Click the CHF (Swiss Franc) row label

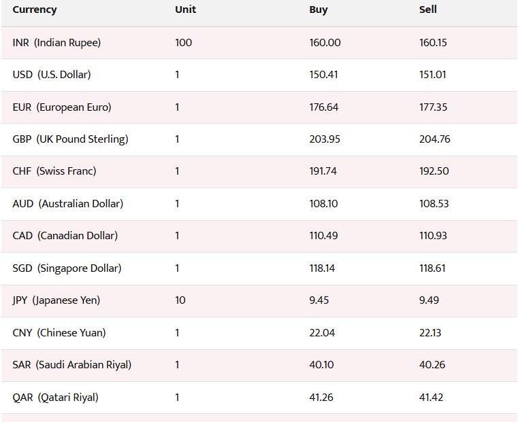[54, 171]
